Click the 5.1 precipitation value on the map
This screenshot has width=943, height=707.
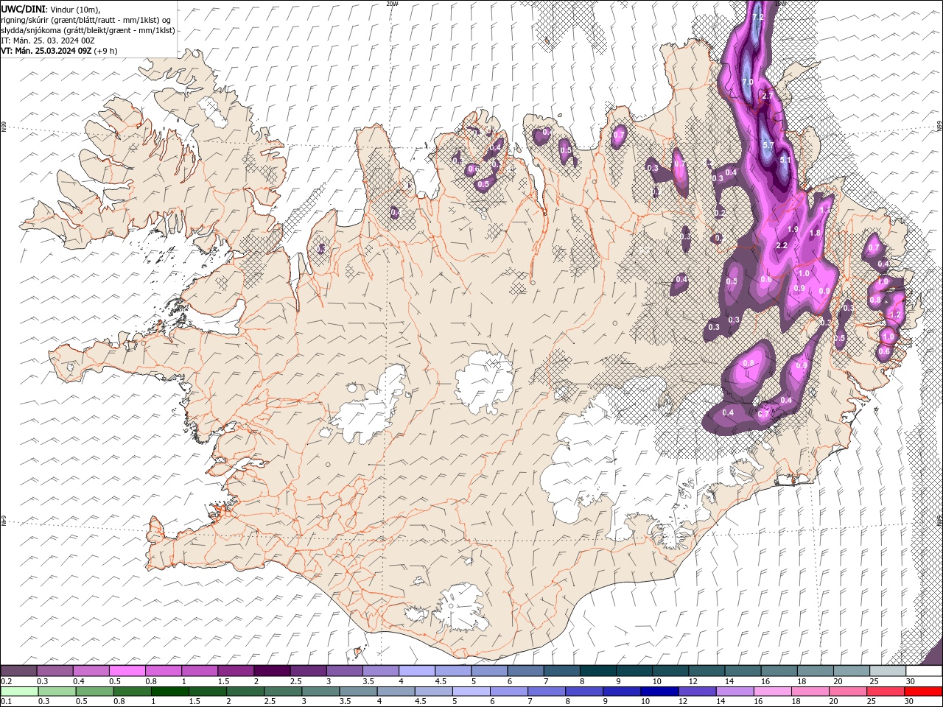(x=785, y=160)
